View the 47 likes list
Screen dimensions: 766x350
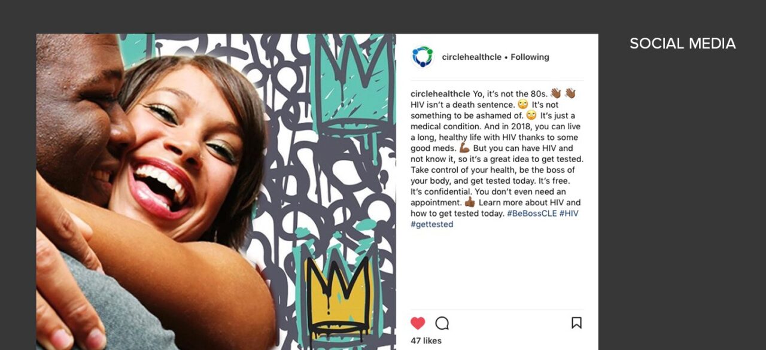426,341
